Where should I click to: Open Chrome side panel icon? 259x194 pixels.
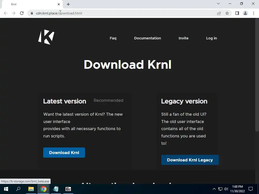(237, 13)
